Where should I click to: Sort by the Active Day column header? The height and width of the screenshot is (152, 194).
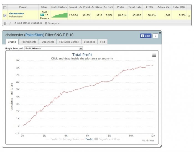(164, 7)
